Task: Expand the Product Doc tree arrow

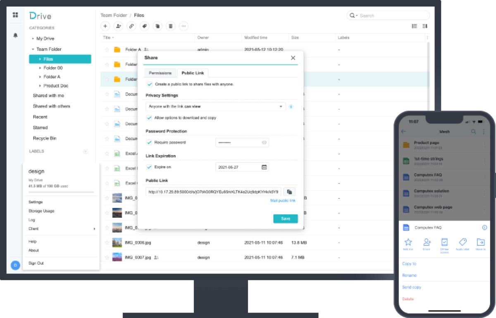Action: coord(40,86)
